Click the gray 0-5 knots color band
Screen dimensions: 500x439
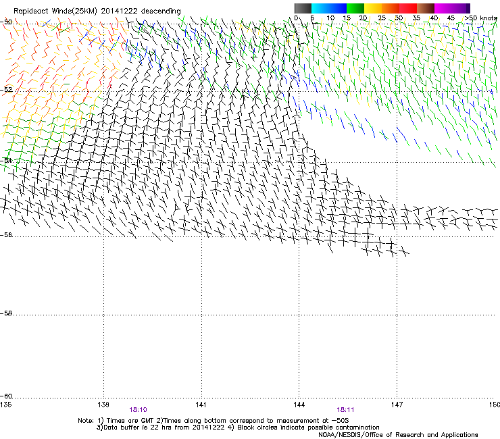(303, 8)
